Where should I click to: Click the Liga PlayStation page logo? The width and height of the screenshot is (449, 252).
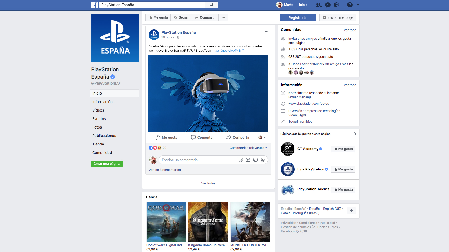point(288,169)
